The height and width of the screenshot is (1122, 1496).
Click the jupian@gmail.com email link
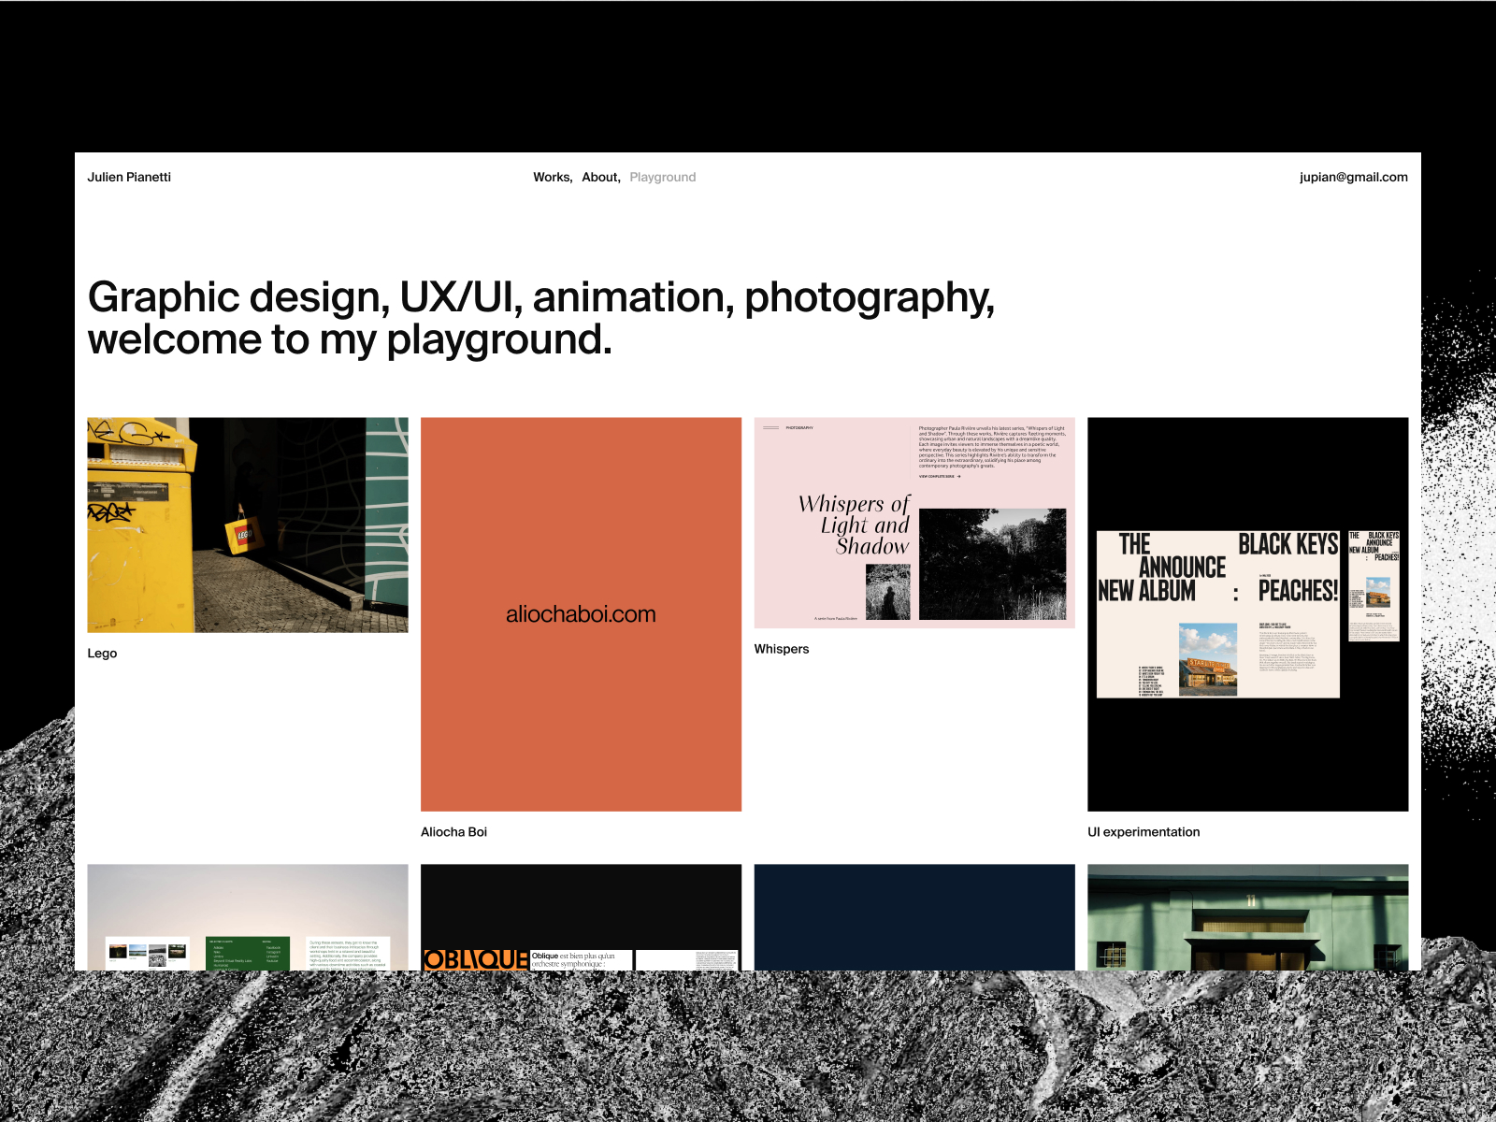click(1353, 177)
